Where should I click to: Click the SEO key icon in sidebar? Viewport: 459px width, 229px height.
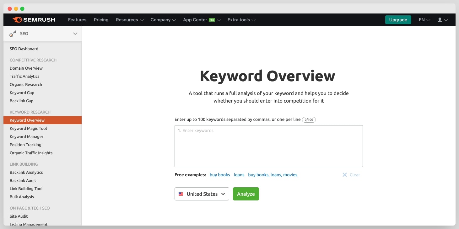(13, 34)
